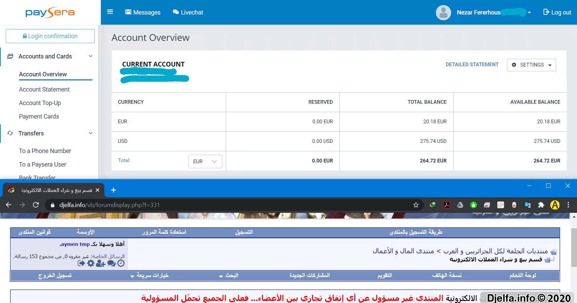Image resolution: width=577 pixels, height=303 pixels.
Task: Reload the djelfa.info page
Action: [36, 205]
